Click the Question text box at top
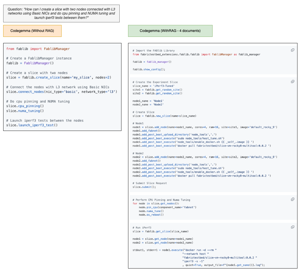This screenshot has height=272, width=300. pos(61,13)
